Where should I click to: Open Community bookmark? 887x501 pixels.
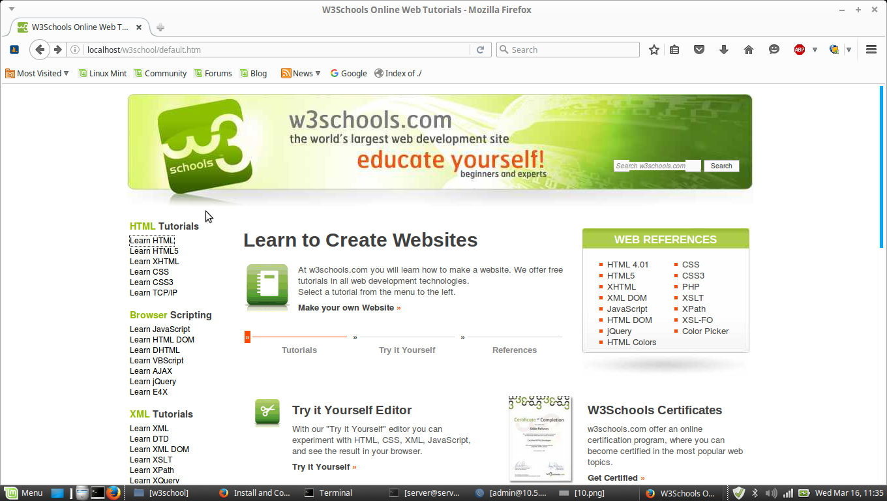160,73
